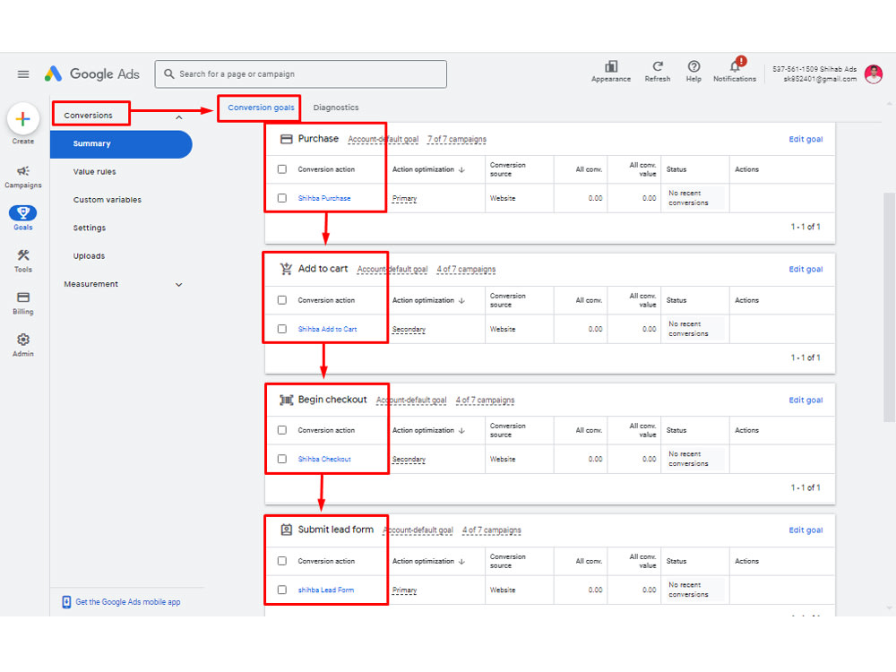Open the Tools wrench icon
896x672 pixels.
[x=23, y=254]
